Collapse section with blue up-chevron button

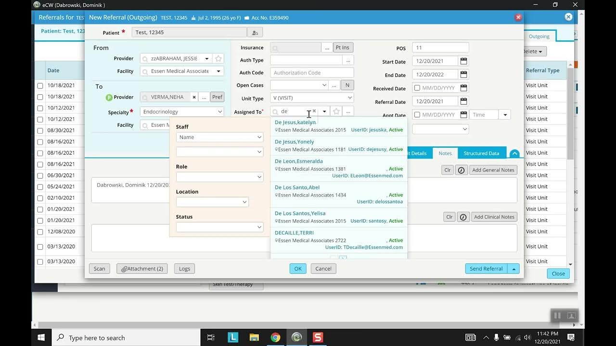514,154
